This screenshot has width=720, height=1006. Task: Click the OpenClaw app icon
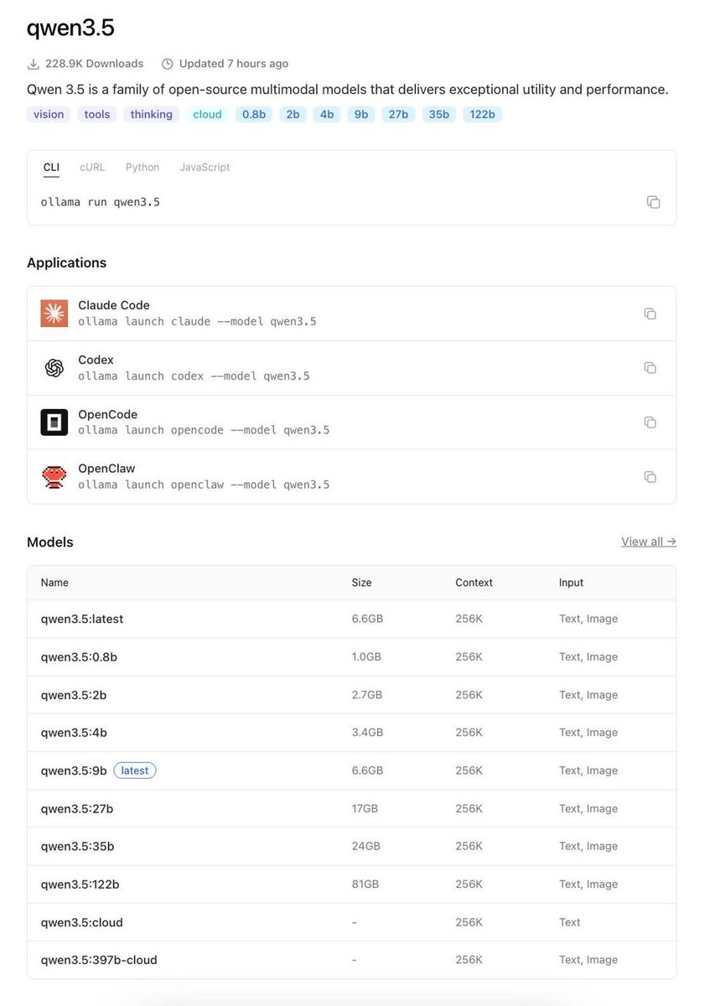pyautogui.click(x=54, y=477)
